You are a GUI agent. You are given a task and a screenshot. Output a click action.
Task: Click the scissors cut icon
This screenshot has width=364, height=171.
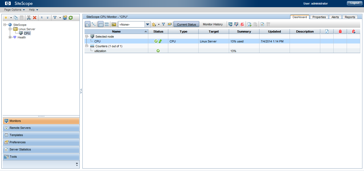click(x=29, y=18)
